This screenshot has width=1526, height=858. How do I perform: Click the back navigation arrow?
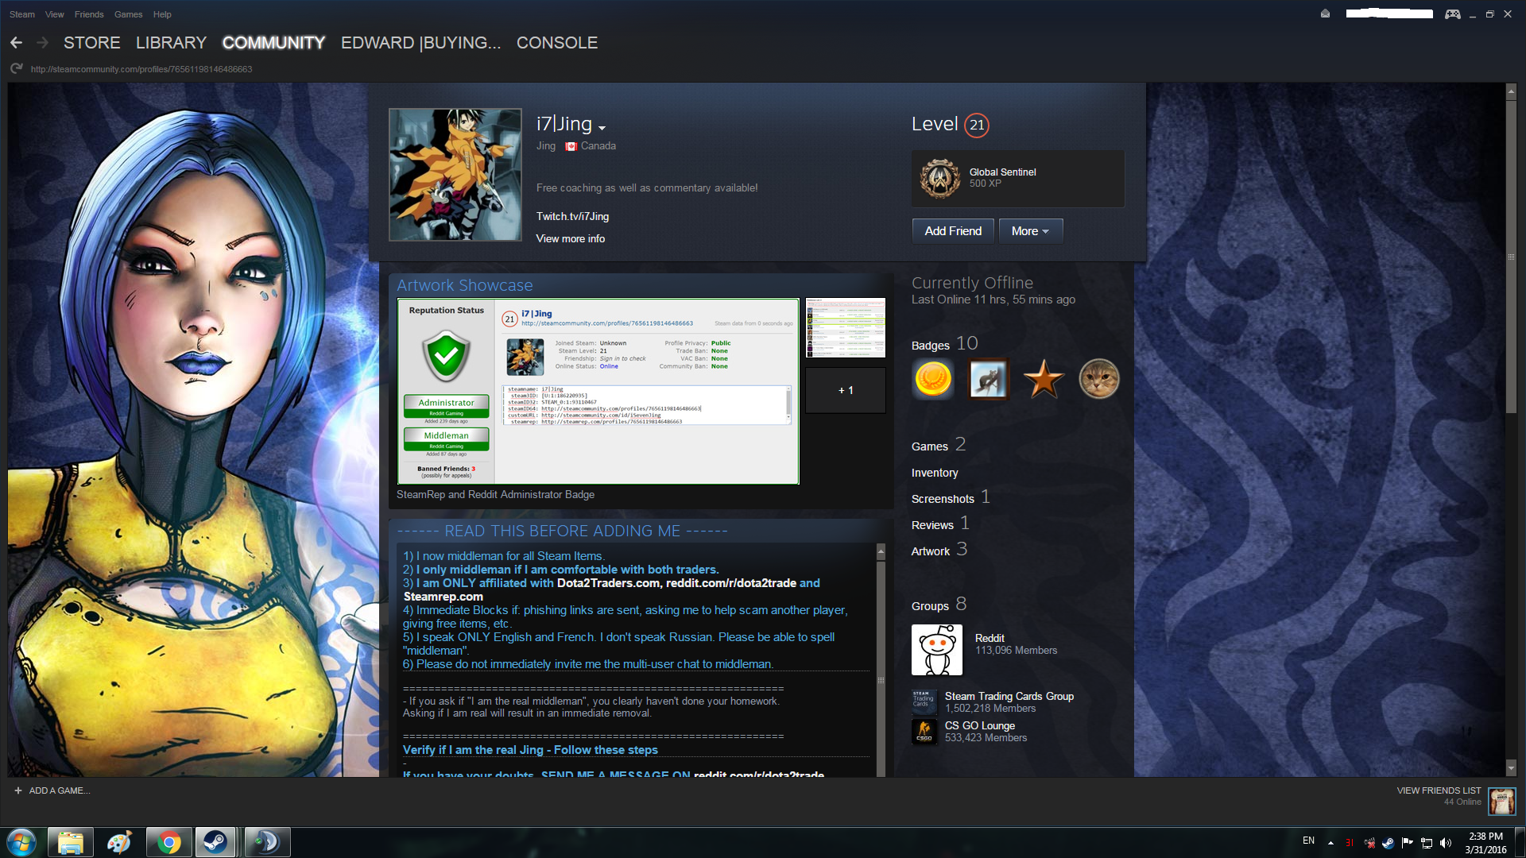pos(16,43)
